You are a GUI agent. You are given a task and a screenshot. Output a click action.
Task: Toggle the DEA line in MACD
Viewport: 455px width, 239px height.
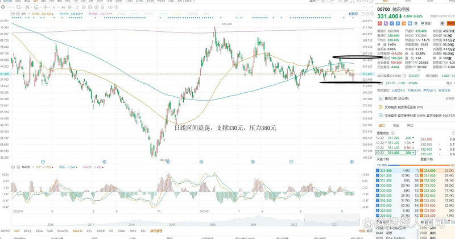pyautogui.click(x=68, y=167)
